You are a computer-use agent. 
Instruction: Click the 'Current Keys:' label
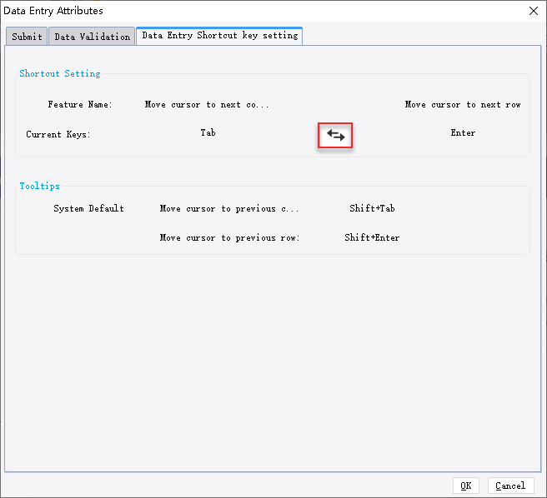coord(58,135)
